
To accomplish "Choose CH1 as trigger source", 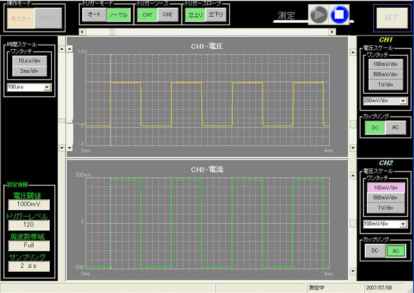I will 147,14.
